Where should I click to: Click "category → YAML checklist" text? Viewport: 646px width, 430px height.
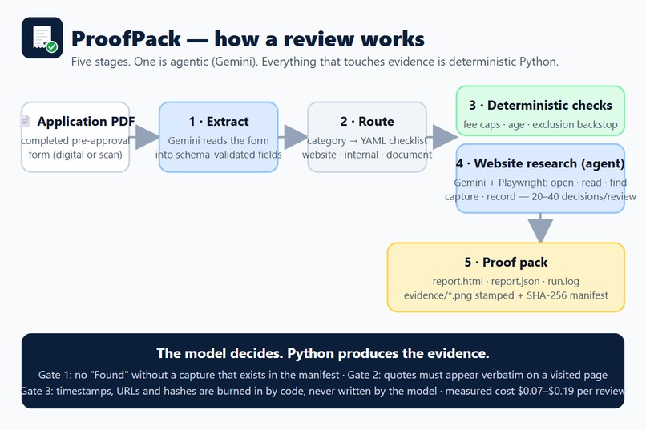367,141
